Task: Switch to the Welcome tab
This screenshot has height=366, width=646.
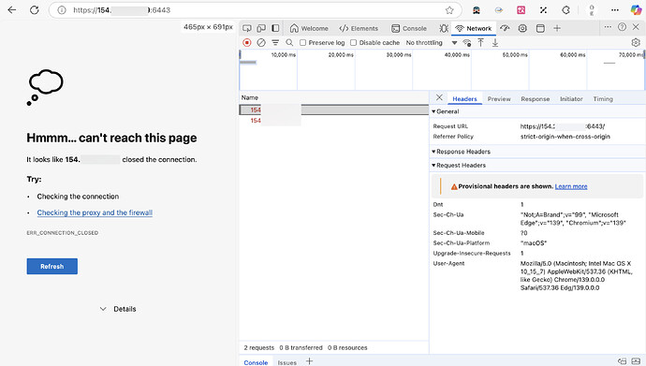Action: (x=309, y=28)
